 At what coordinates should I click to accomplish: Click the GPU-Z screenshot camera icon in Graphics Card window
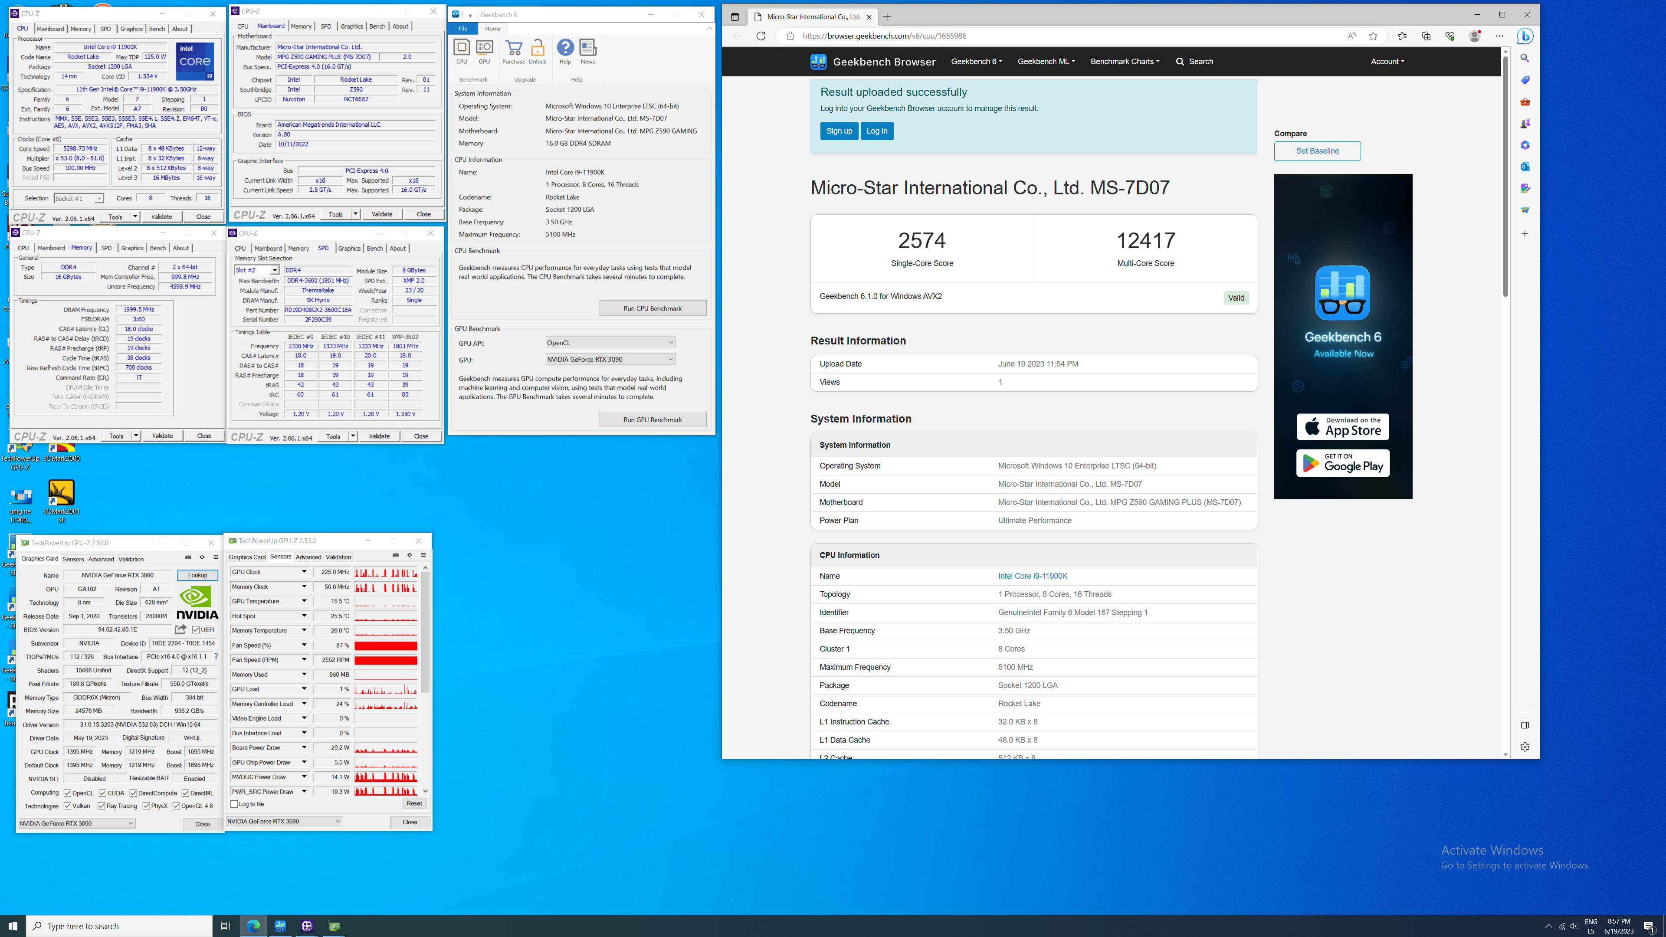[188, 557]
